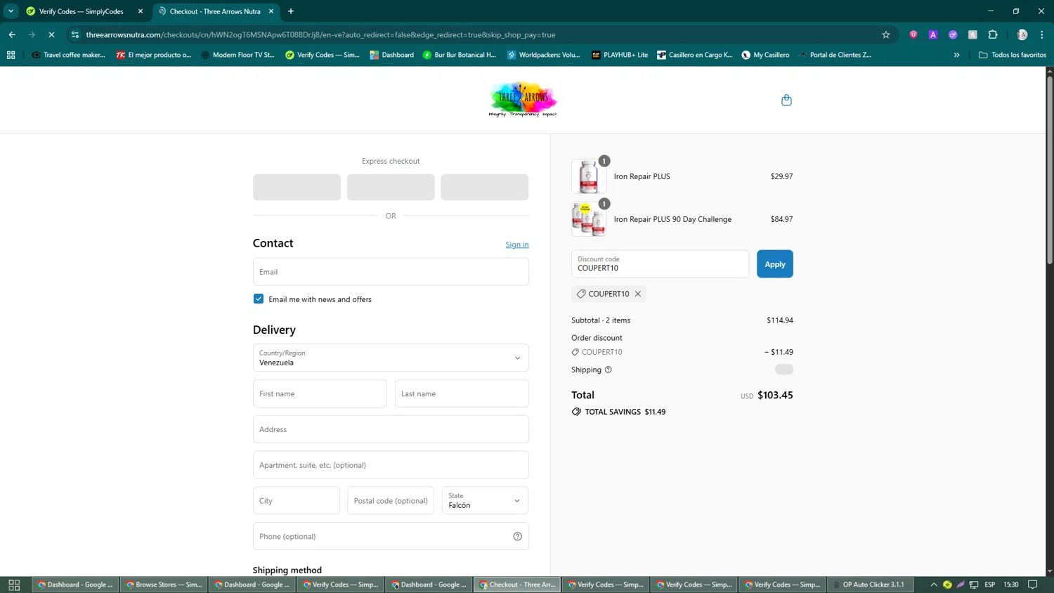Click the third express checkout button
The image size is (1054, 593).
(485, 187)
